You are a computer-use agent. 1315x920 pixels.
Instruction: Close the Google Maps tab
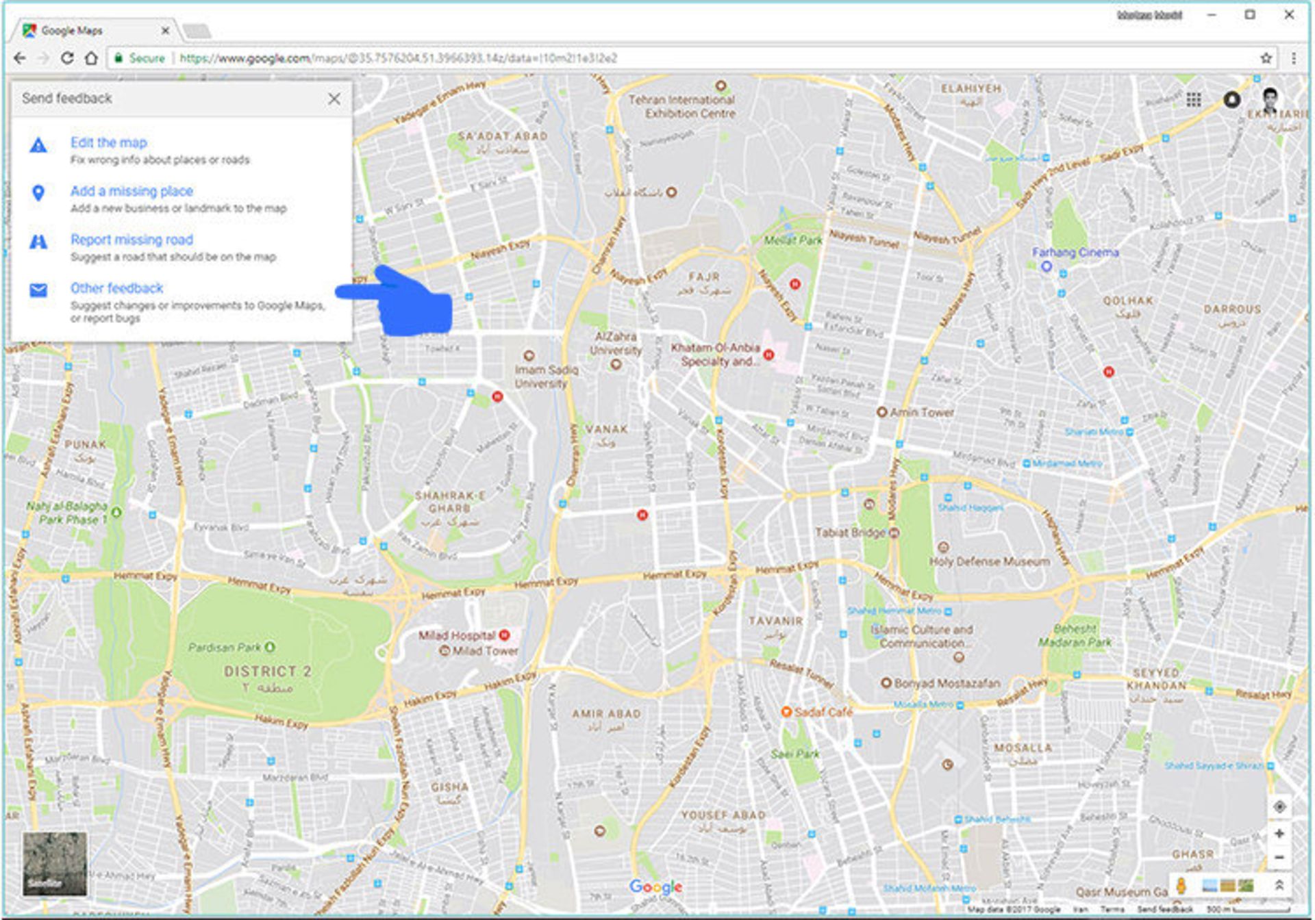point(165,31)
